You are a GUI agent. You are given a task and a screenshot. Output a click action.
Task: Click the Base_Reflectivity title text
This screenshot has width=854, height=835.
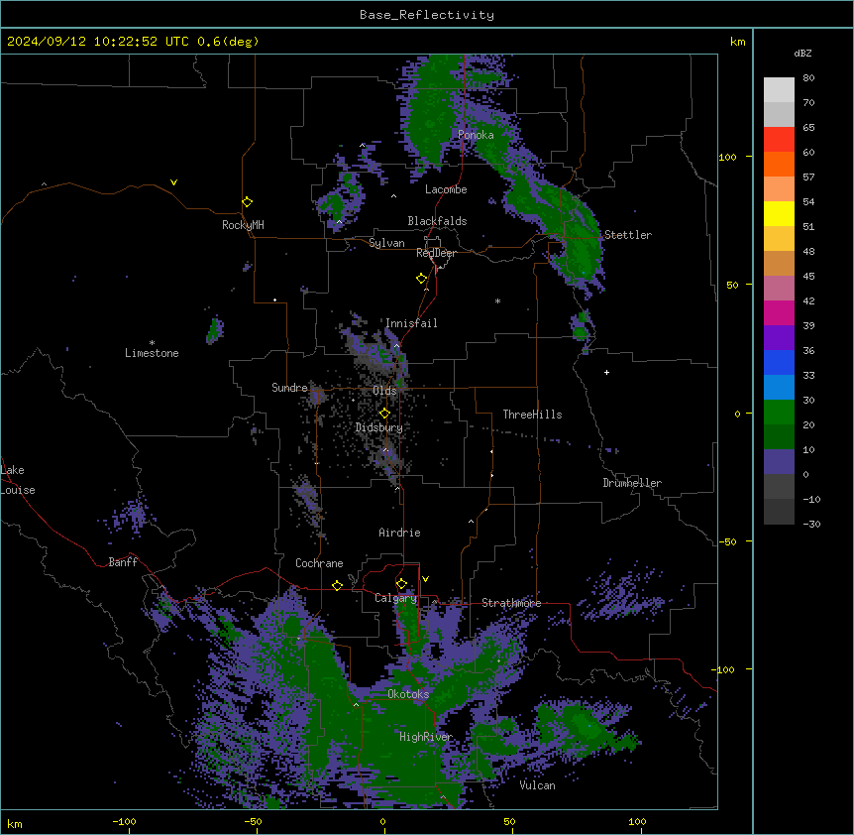427,15
